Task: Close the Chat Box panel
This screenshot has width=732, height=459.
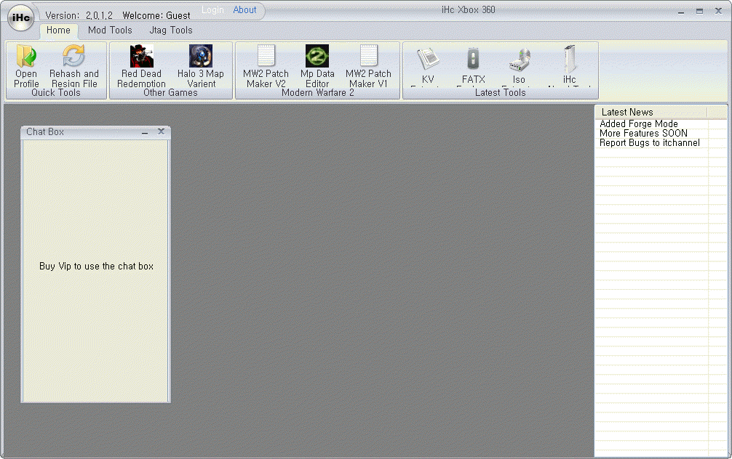Action: (161, 131)
